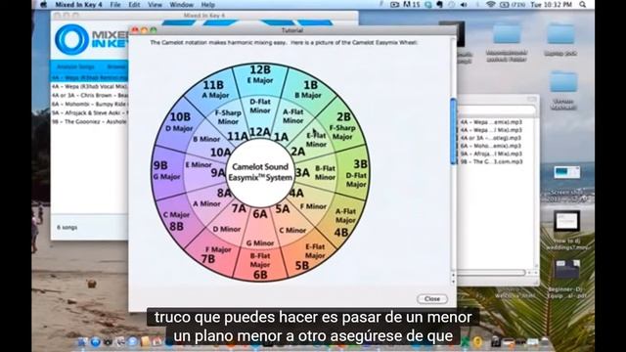
Task: Click the 6B B-Flat Major wheel segment
Action: [260, 265]
